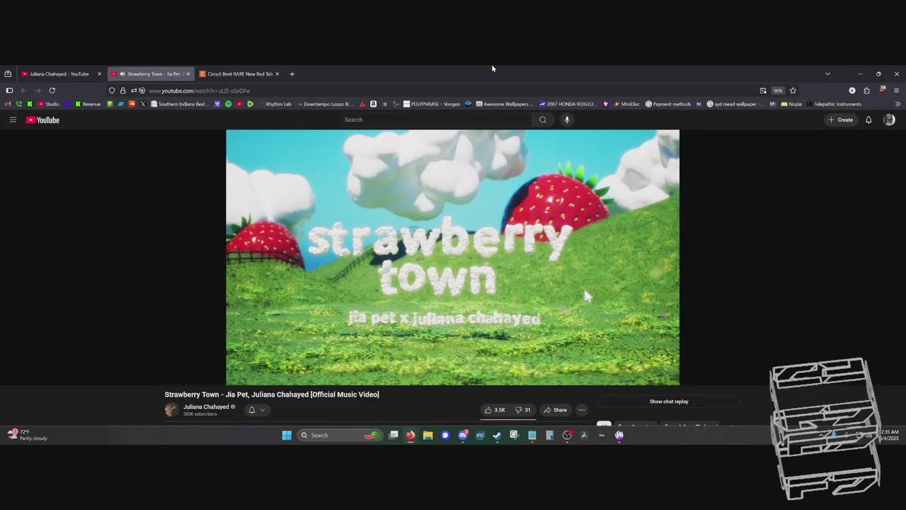Open Firefox from the taskbar
The image size is (906, 510).
coord(411,435)
